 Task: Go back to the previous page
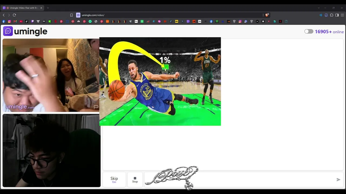[x=4, y=15]
